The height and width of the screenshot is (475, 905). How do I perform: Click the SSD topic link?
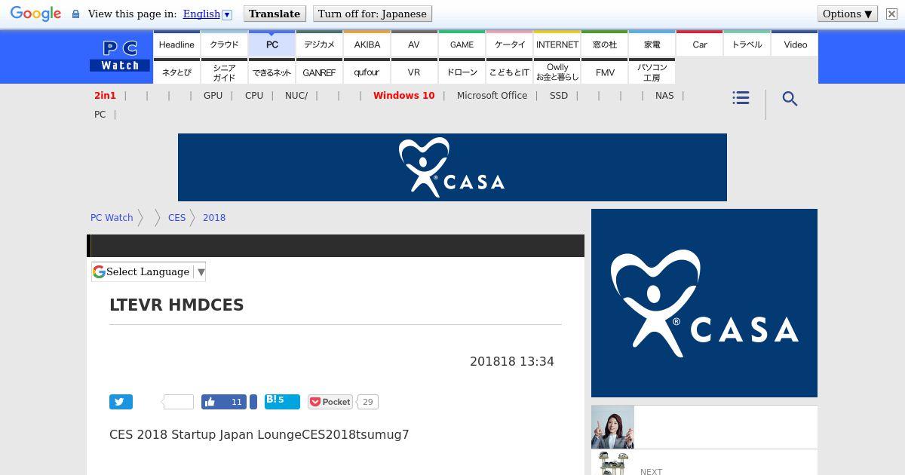tap(559, 96)
